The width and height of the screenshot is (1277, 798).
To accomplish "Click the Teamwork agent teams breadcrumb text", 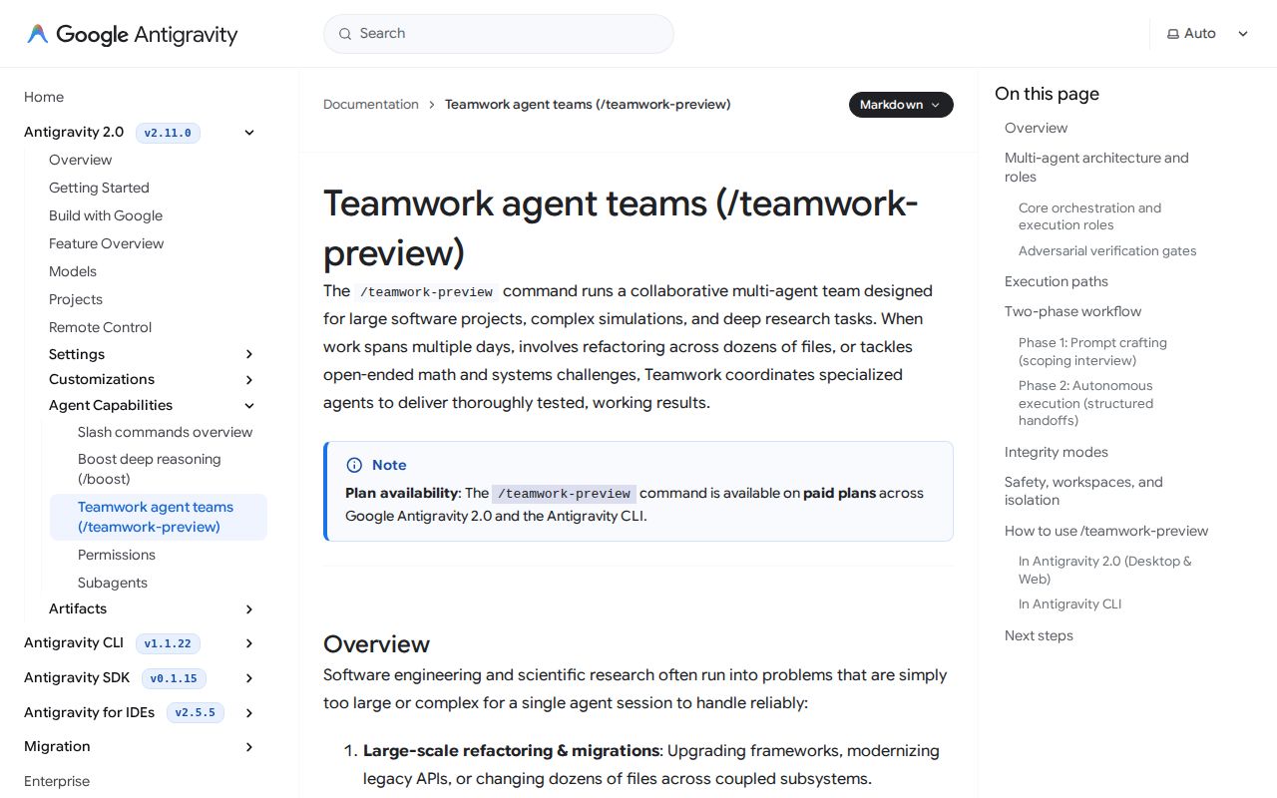I will pyautogui.click(x=588, y=105).
